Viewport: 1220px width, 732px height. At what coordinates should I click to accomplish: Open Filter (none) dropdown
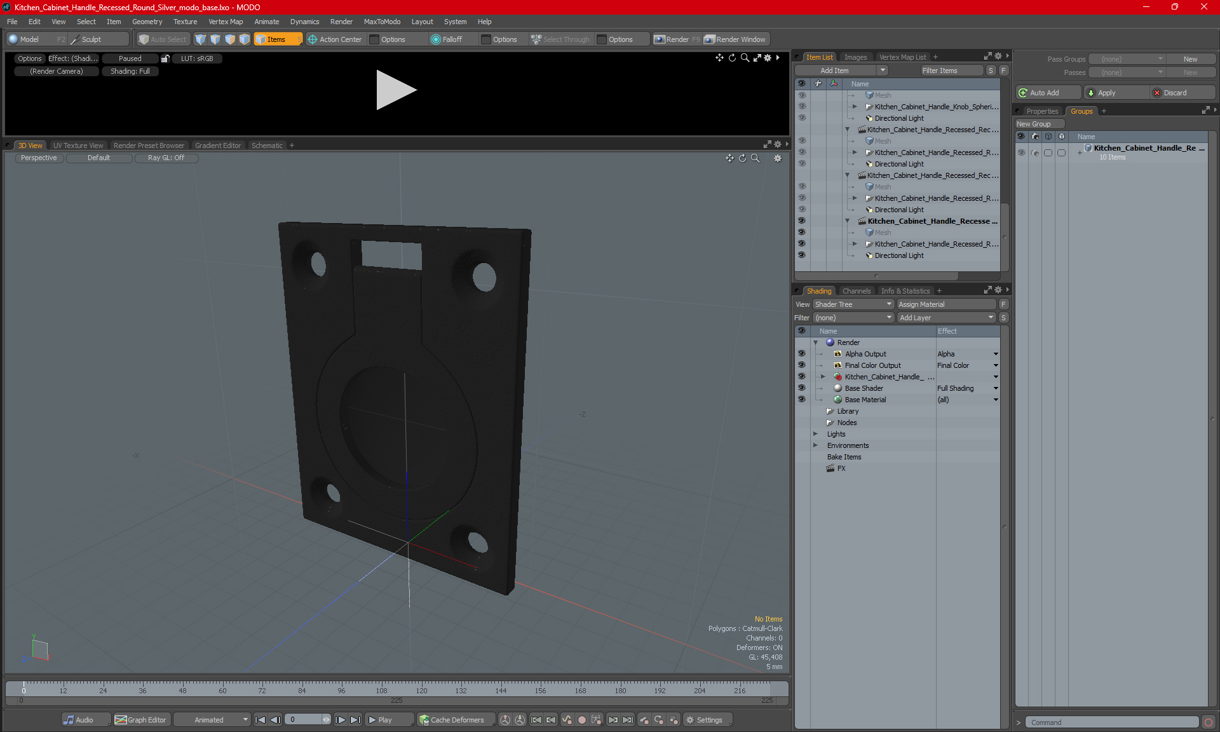(x=853, y=318)
